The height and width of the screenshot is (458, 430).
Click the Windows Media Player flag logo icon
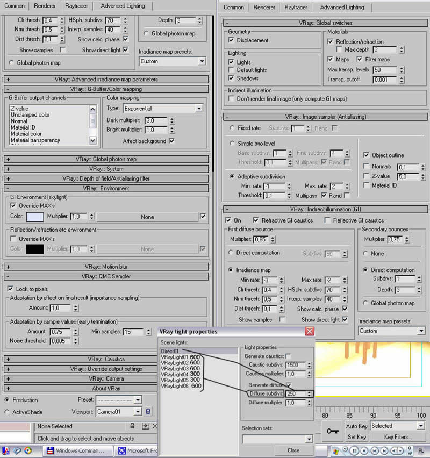335,451
